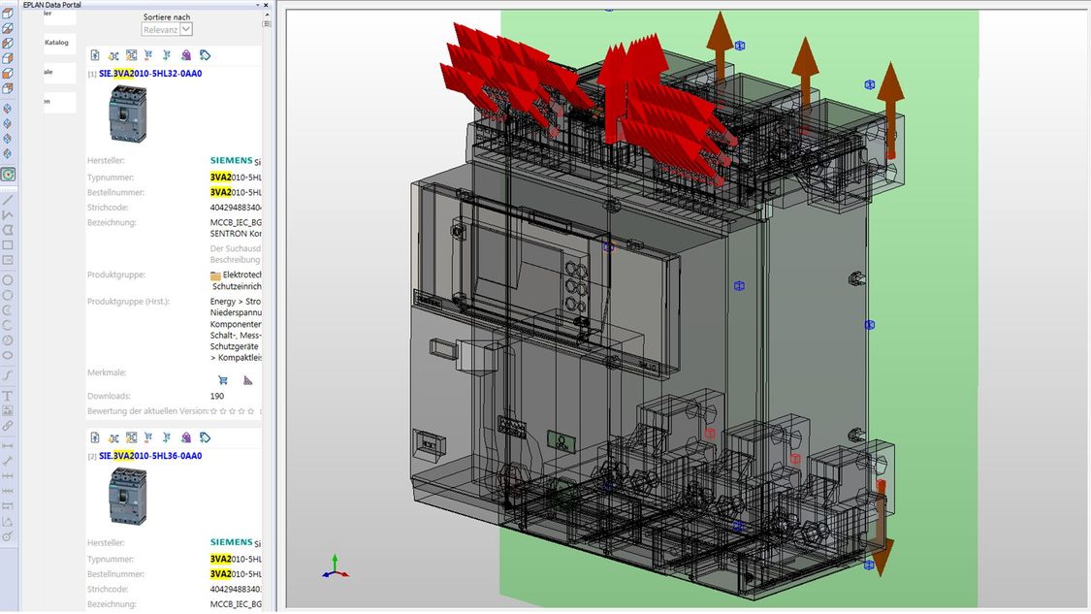Select the polyline drawing tool

click(x=8, y=215)
